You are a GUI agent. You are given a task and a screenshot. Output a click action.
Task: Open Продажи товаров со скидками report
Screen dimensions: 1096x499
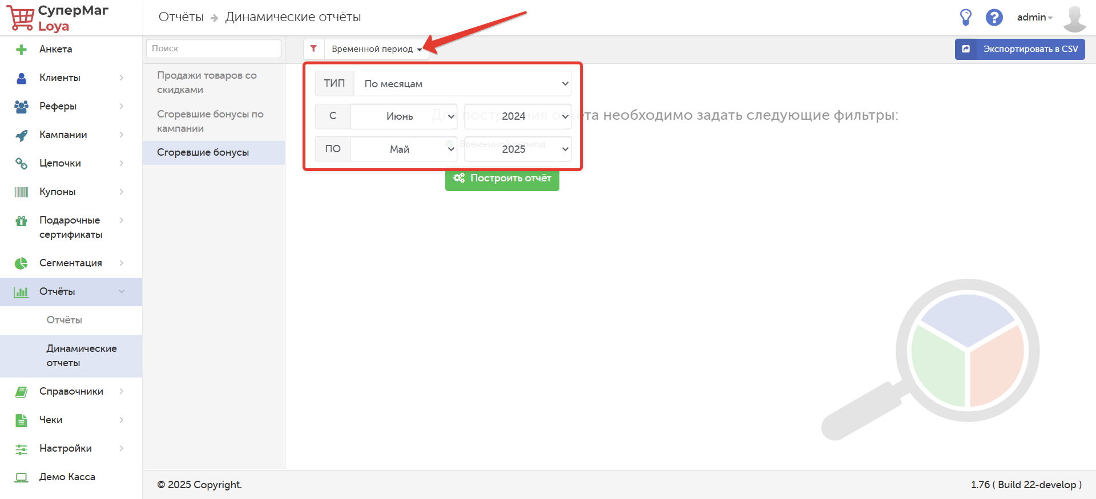pyautogui.click(x=207, y=83)
